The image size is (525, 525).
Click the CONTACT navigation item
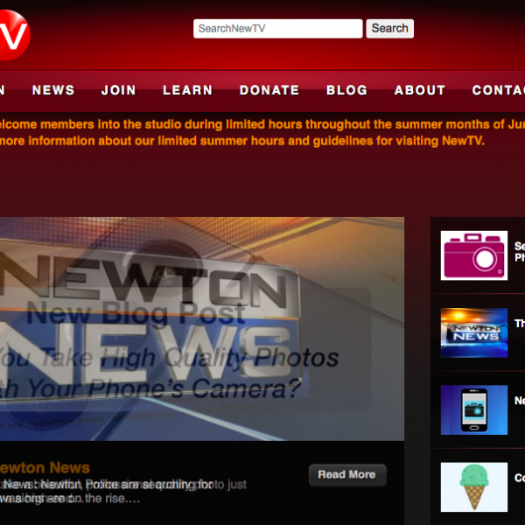498,90
